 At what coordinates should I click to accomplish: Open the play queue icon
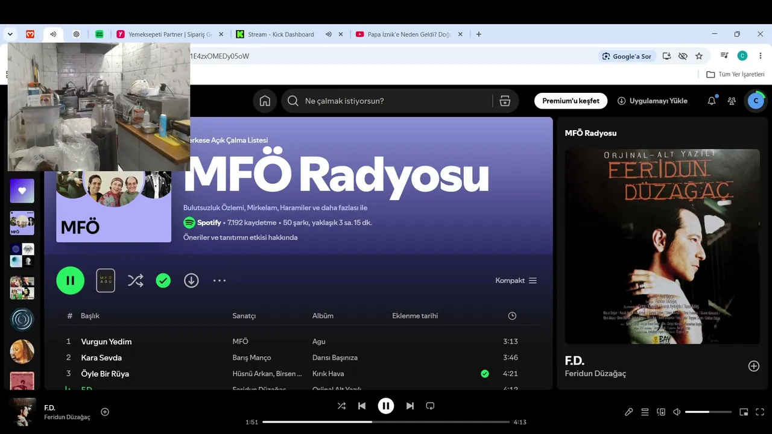click(645, 412)
